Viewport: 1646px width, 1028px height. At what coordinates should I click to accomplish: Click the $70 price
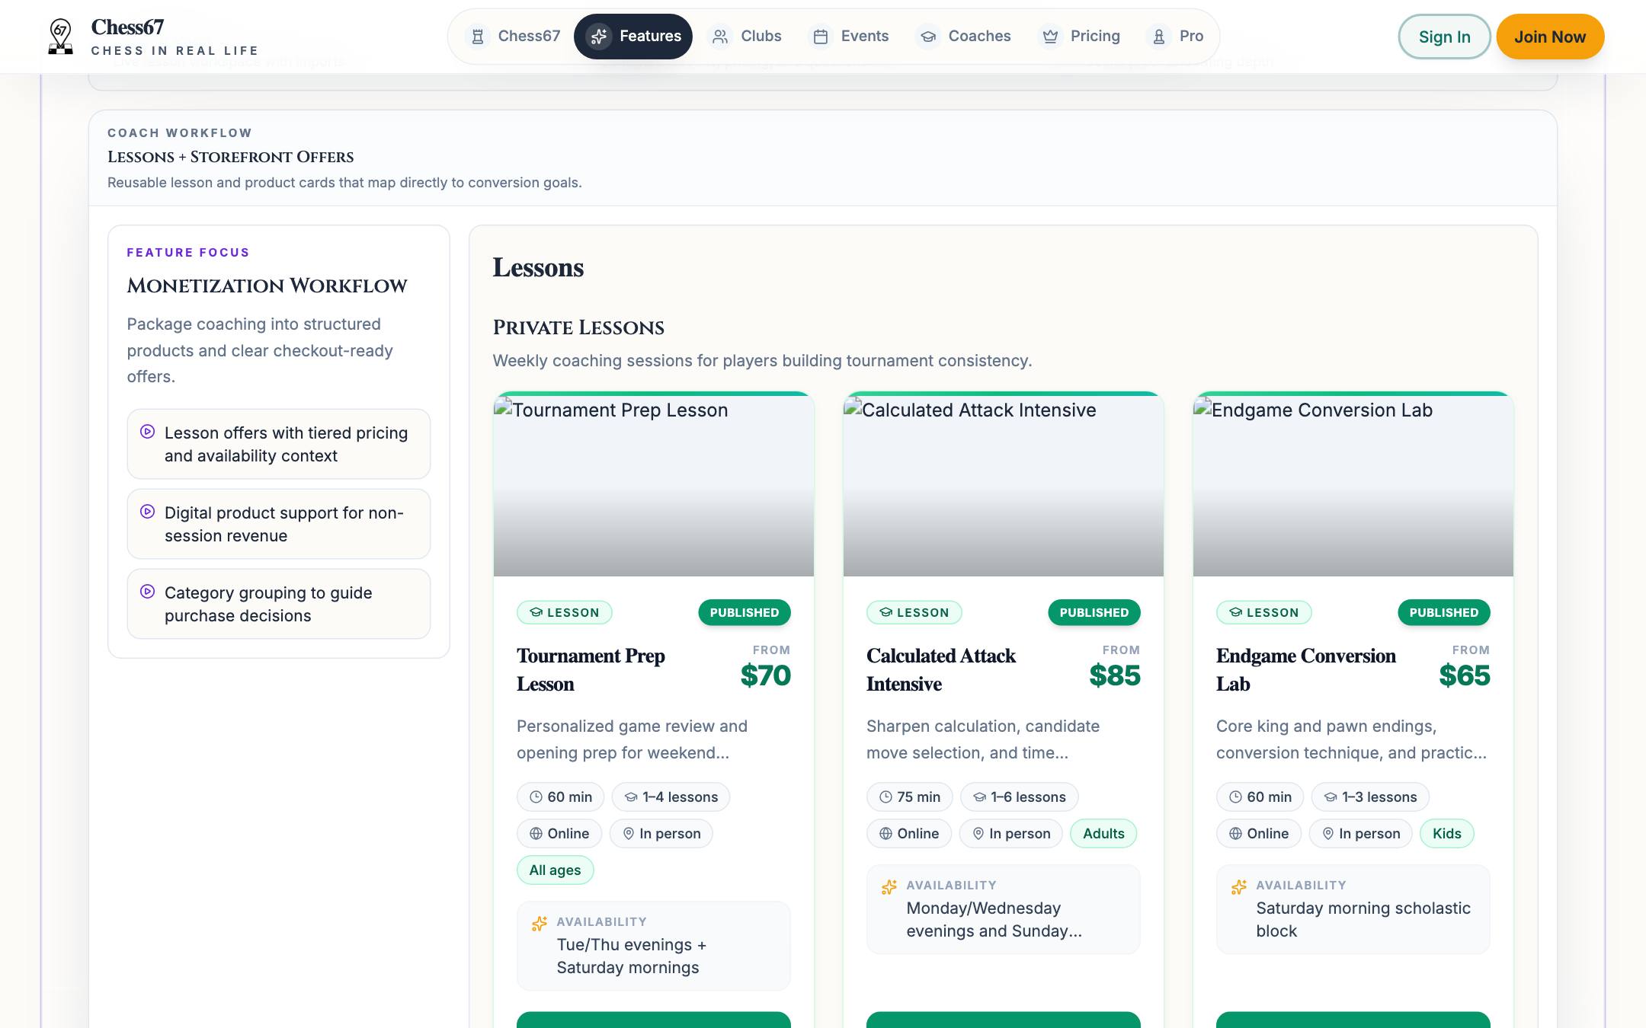pos(766,675)
